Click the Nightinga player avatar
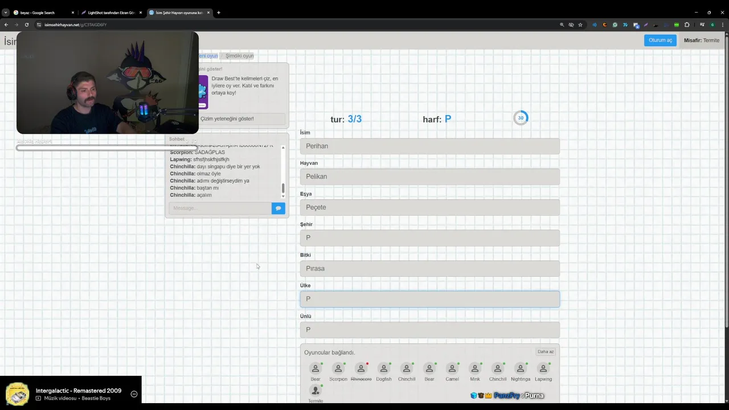Screen dimensions: 729x410 point(521,369)
